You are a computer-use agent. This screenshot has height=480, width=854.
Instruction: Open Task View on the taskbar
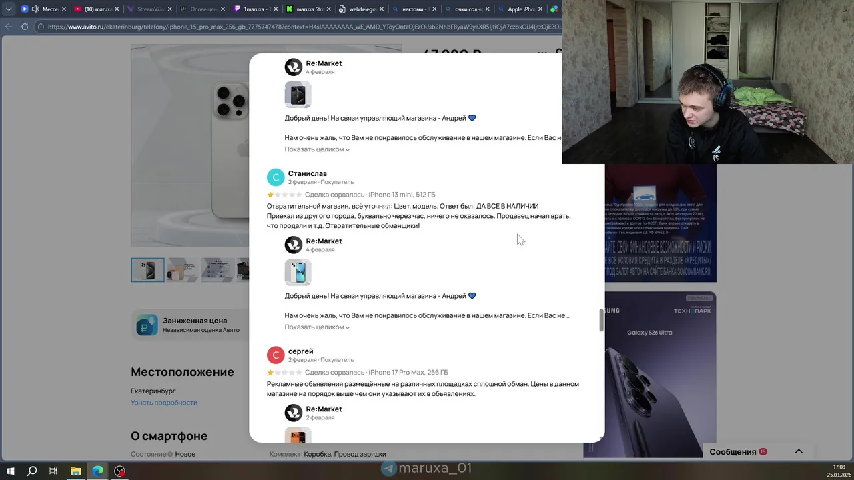(53, 471)
